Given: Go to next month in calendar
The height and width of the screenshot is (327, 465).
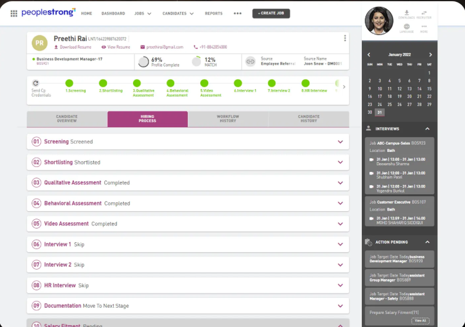Looking at the screenshot, I should pos(431,55).
